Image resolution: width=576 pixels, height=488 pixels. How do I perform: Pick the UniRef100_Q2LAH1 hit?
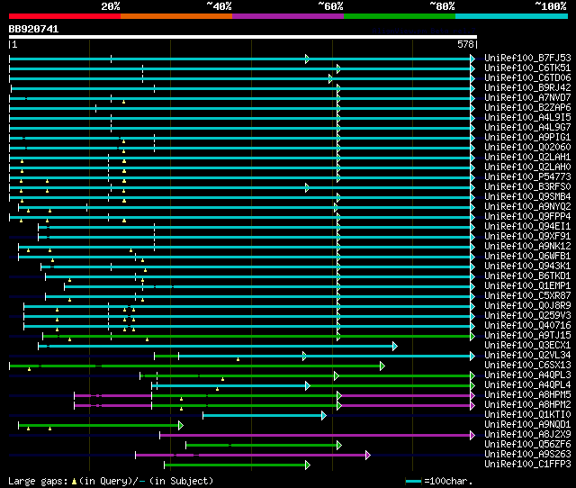click(x=527, y=158)
